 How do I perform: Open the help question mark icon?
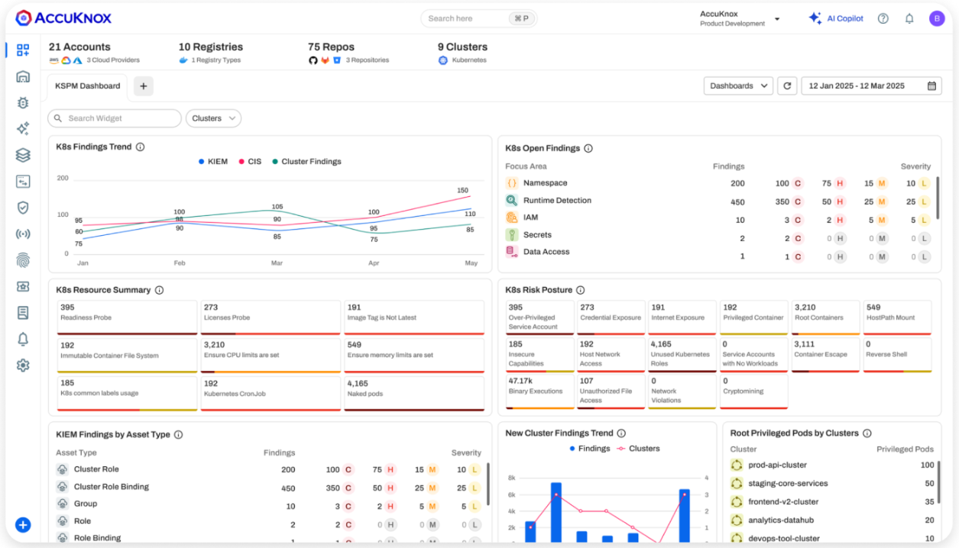point(883,18)
